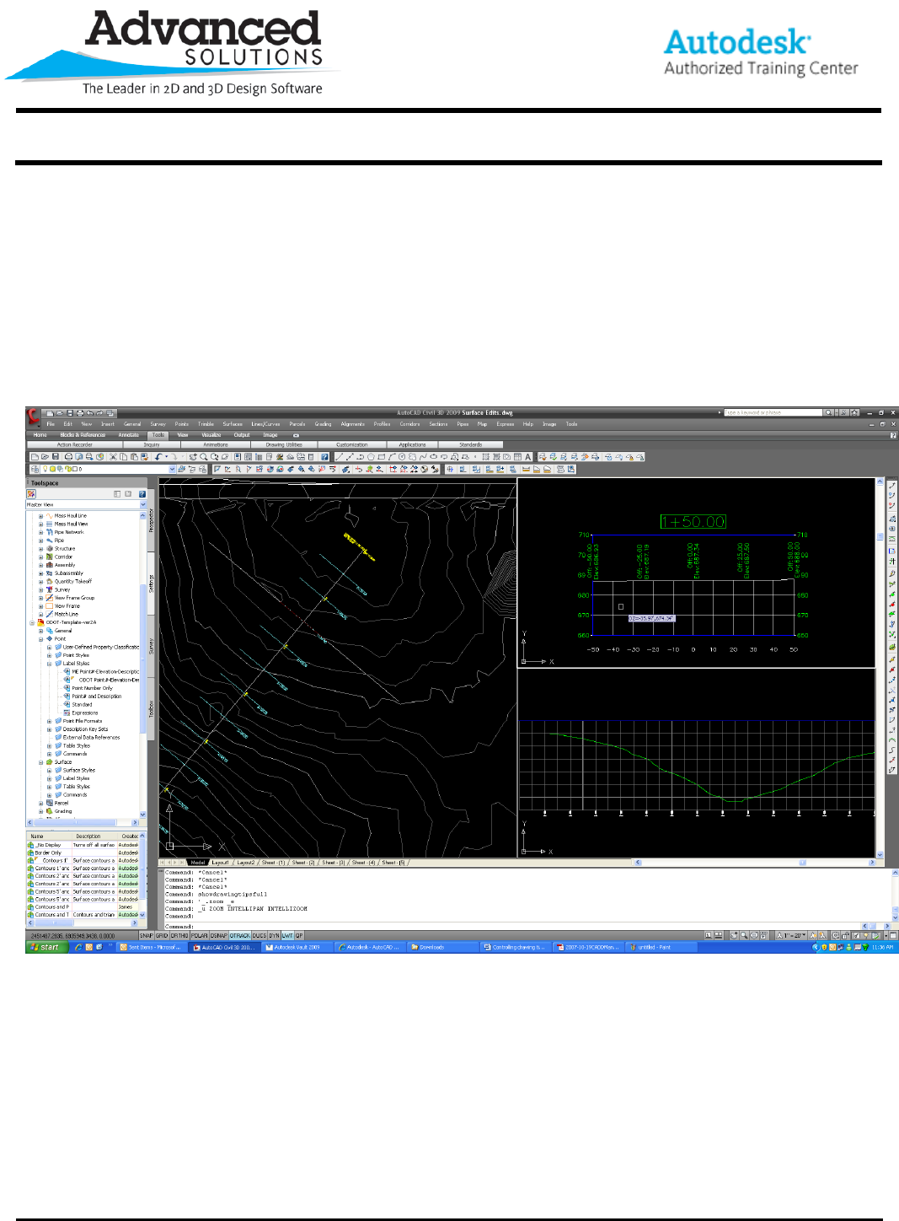899x1221 pixels.
Task: Open the Alignments menu
Action: (352, 424)
